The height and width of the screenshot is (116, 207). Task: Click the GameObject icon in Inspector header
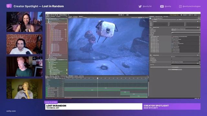pyautogui.click(x=150, y=18)
